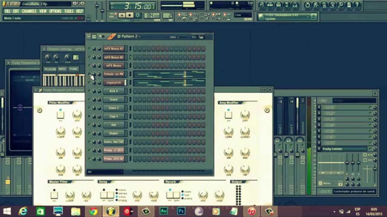The width and height of the screenshot is (387, 217).
Task: Toggle mute LED for Kick 4 channel
Action: pos(89,91)
